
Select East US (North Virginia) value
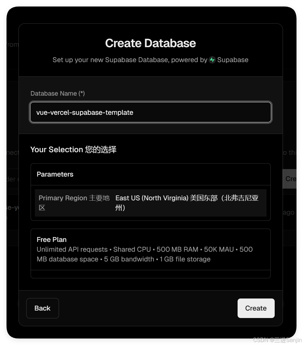(x=187, y=203)
